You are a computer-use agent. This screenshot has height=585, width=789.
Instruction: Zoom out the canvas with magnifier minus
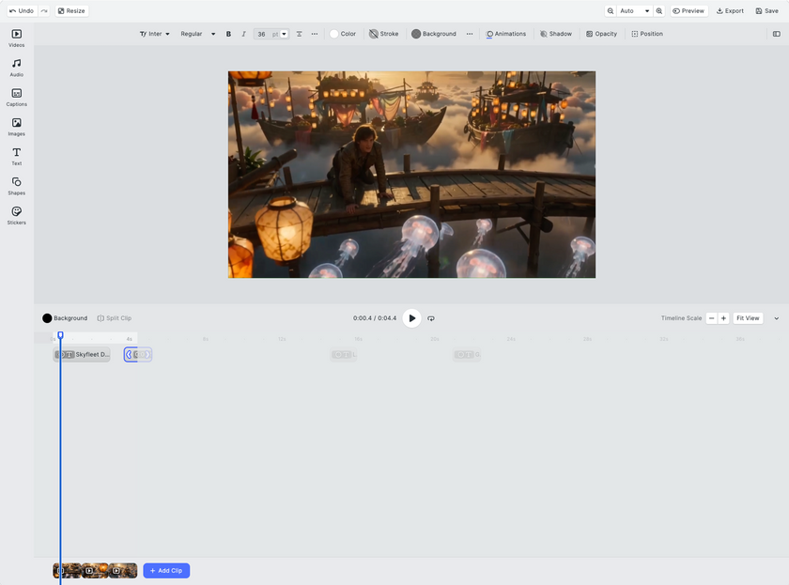tap(611, 11)
